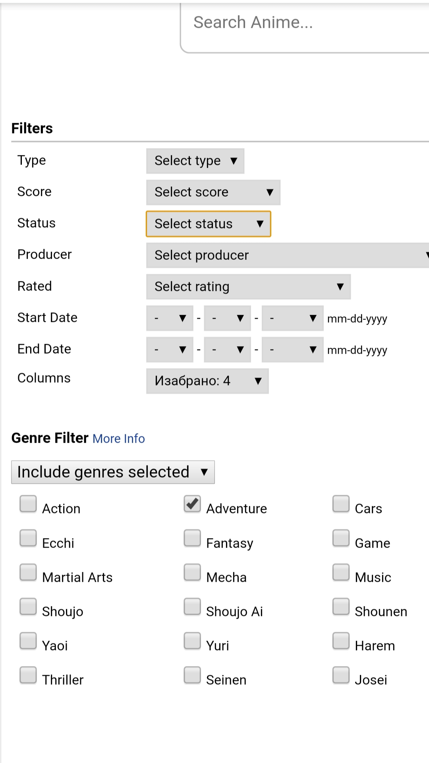This screenshot has width=429, height=763.
Task: Tick the Josei checkbox
Action: click(341, 675)
